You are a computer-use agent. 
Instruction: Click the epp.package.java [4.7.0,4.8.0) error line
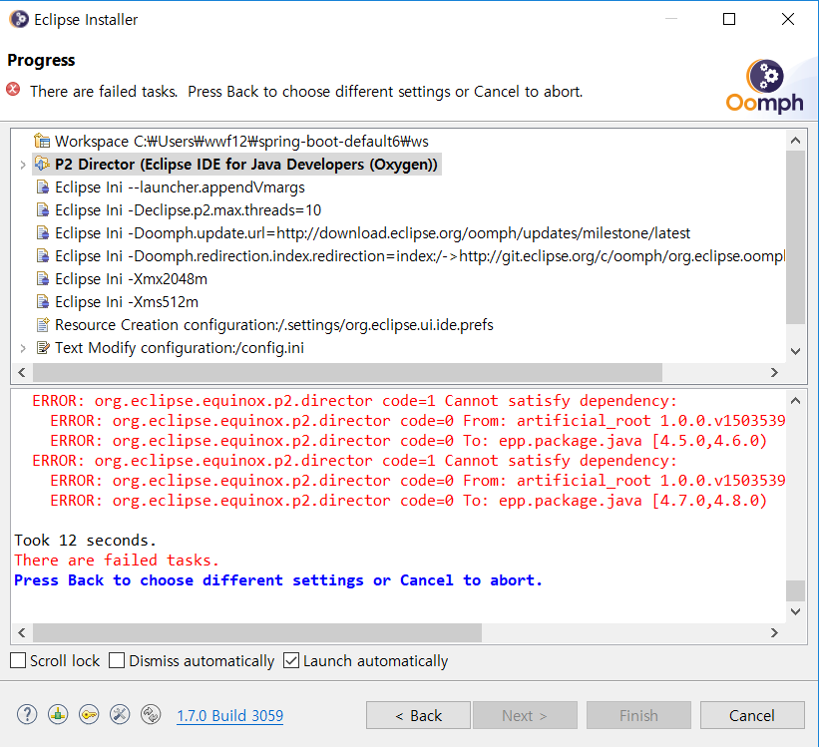coord(408,501)
